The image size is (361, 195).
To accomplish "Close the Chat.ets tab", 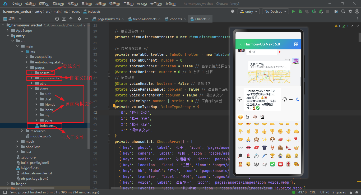I will click(210, 19).
